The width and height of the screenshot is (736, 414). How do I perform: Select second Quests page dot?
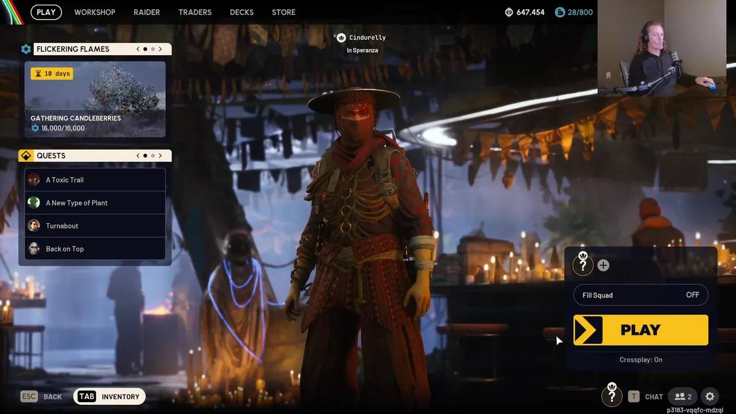(x=153, y=155)
